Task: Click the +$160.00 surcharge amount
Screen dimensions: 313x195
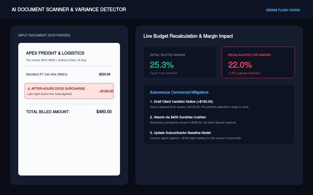Action: point(106,91)
